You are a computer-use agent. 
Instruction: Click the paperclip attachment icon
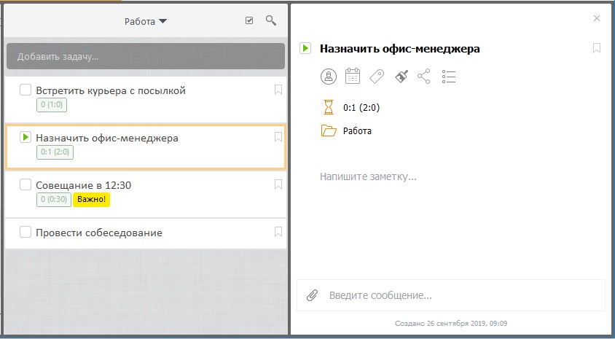pyautogui.click(x=312, y=295)
